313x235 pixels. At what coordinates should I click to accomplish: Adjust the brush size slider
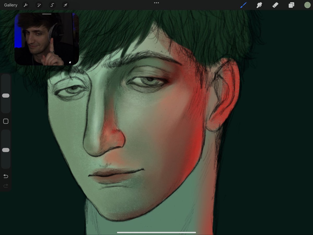[6, 96]
